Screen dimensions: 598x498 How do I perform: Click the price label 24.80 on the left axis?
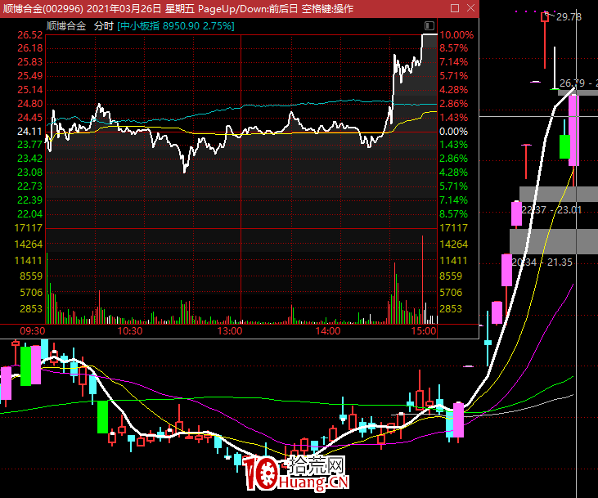point(30,104)
